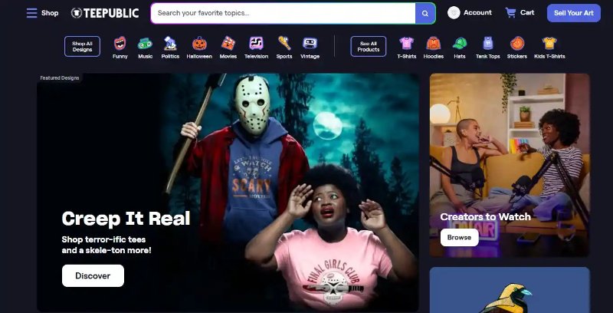The image size is (613, 313).
Task: Open the Creators to Watch podcast image
Action: click(510, 165)
